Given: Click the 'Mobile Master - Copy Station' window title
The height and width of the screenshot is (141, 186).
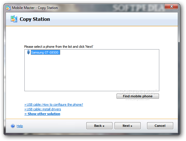Looking at the screenshot, I should pos(35,8).
